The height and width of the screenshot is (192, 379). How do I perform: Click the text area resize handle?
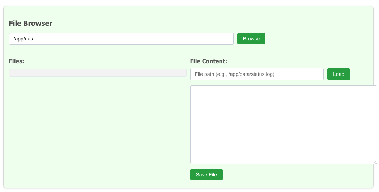[375, 162]
